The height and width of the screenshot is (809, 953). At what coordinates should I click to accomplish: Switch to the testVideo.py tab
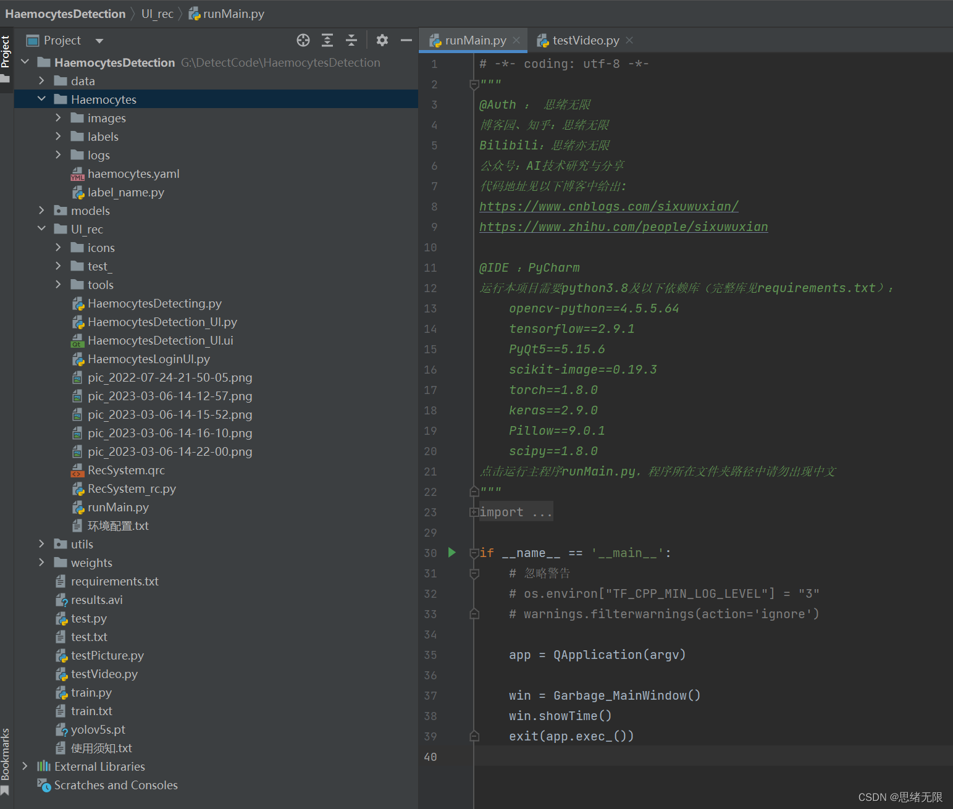(586, 40)
